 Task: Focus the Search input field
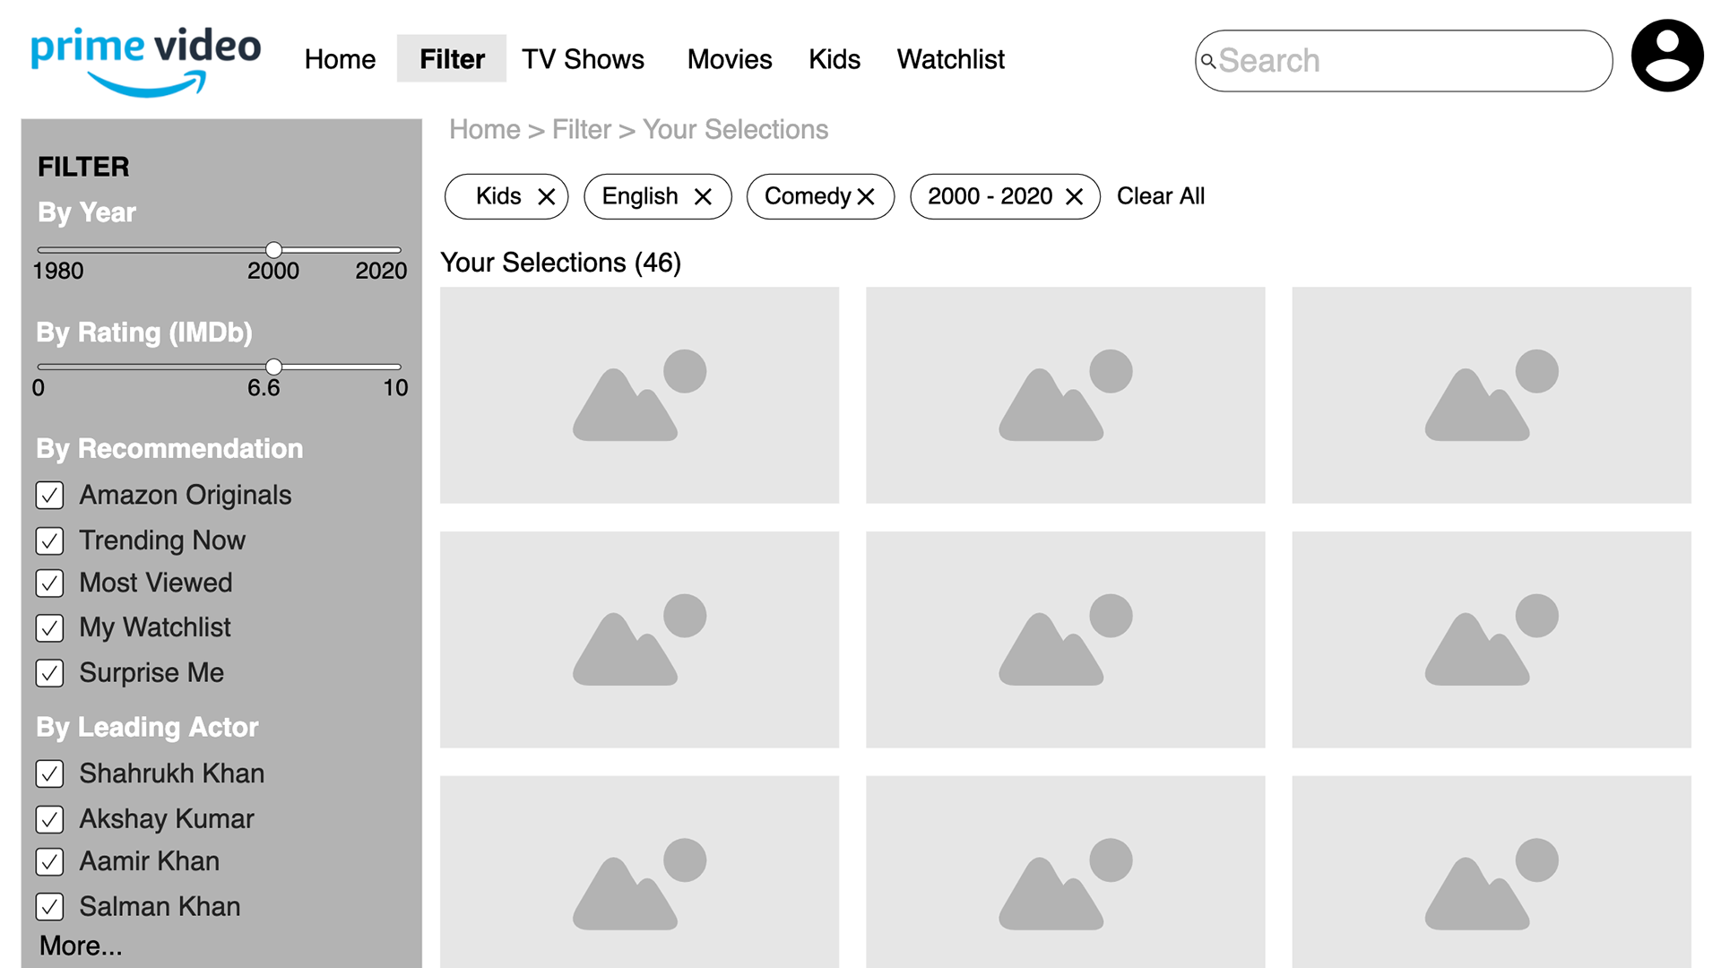point(1404,61)
